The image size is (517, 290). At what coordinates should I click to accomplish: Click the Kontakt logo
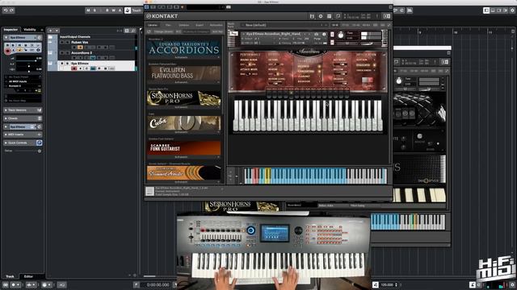pyautogui.click(x=162, y=16)
